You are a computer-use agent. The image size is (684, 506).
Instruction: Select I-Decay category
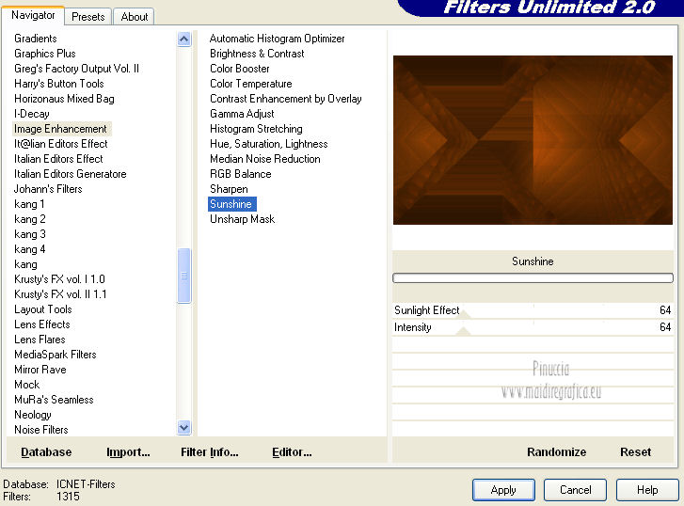pos(31,114)
